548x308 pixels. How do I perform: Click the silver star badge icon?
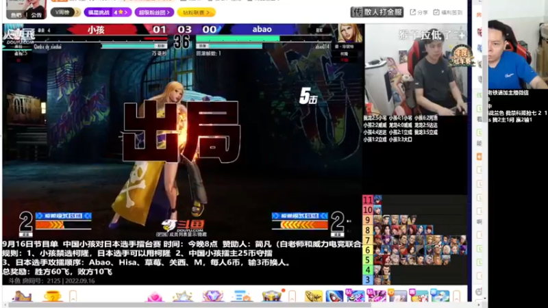tap(183, 296)
